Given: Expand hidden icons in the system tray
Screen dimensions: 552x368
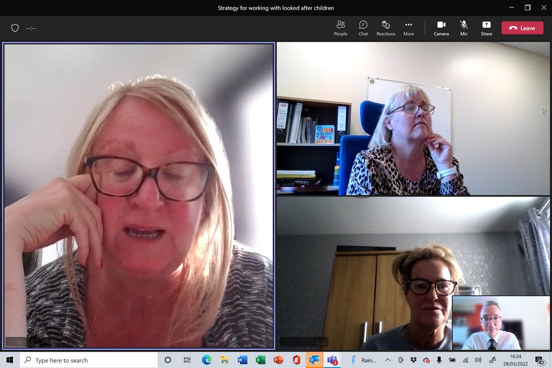Looking at the screenshot, I should (x=388, y=360).
